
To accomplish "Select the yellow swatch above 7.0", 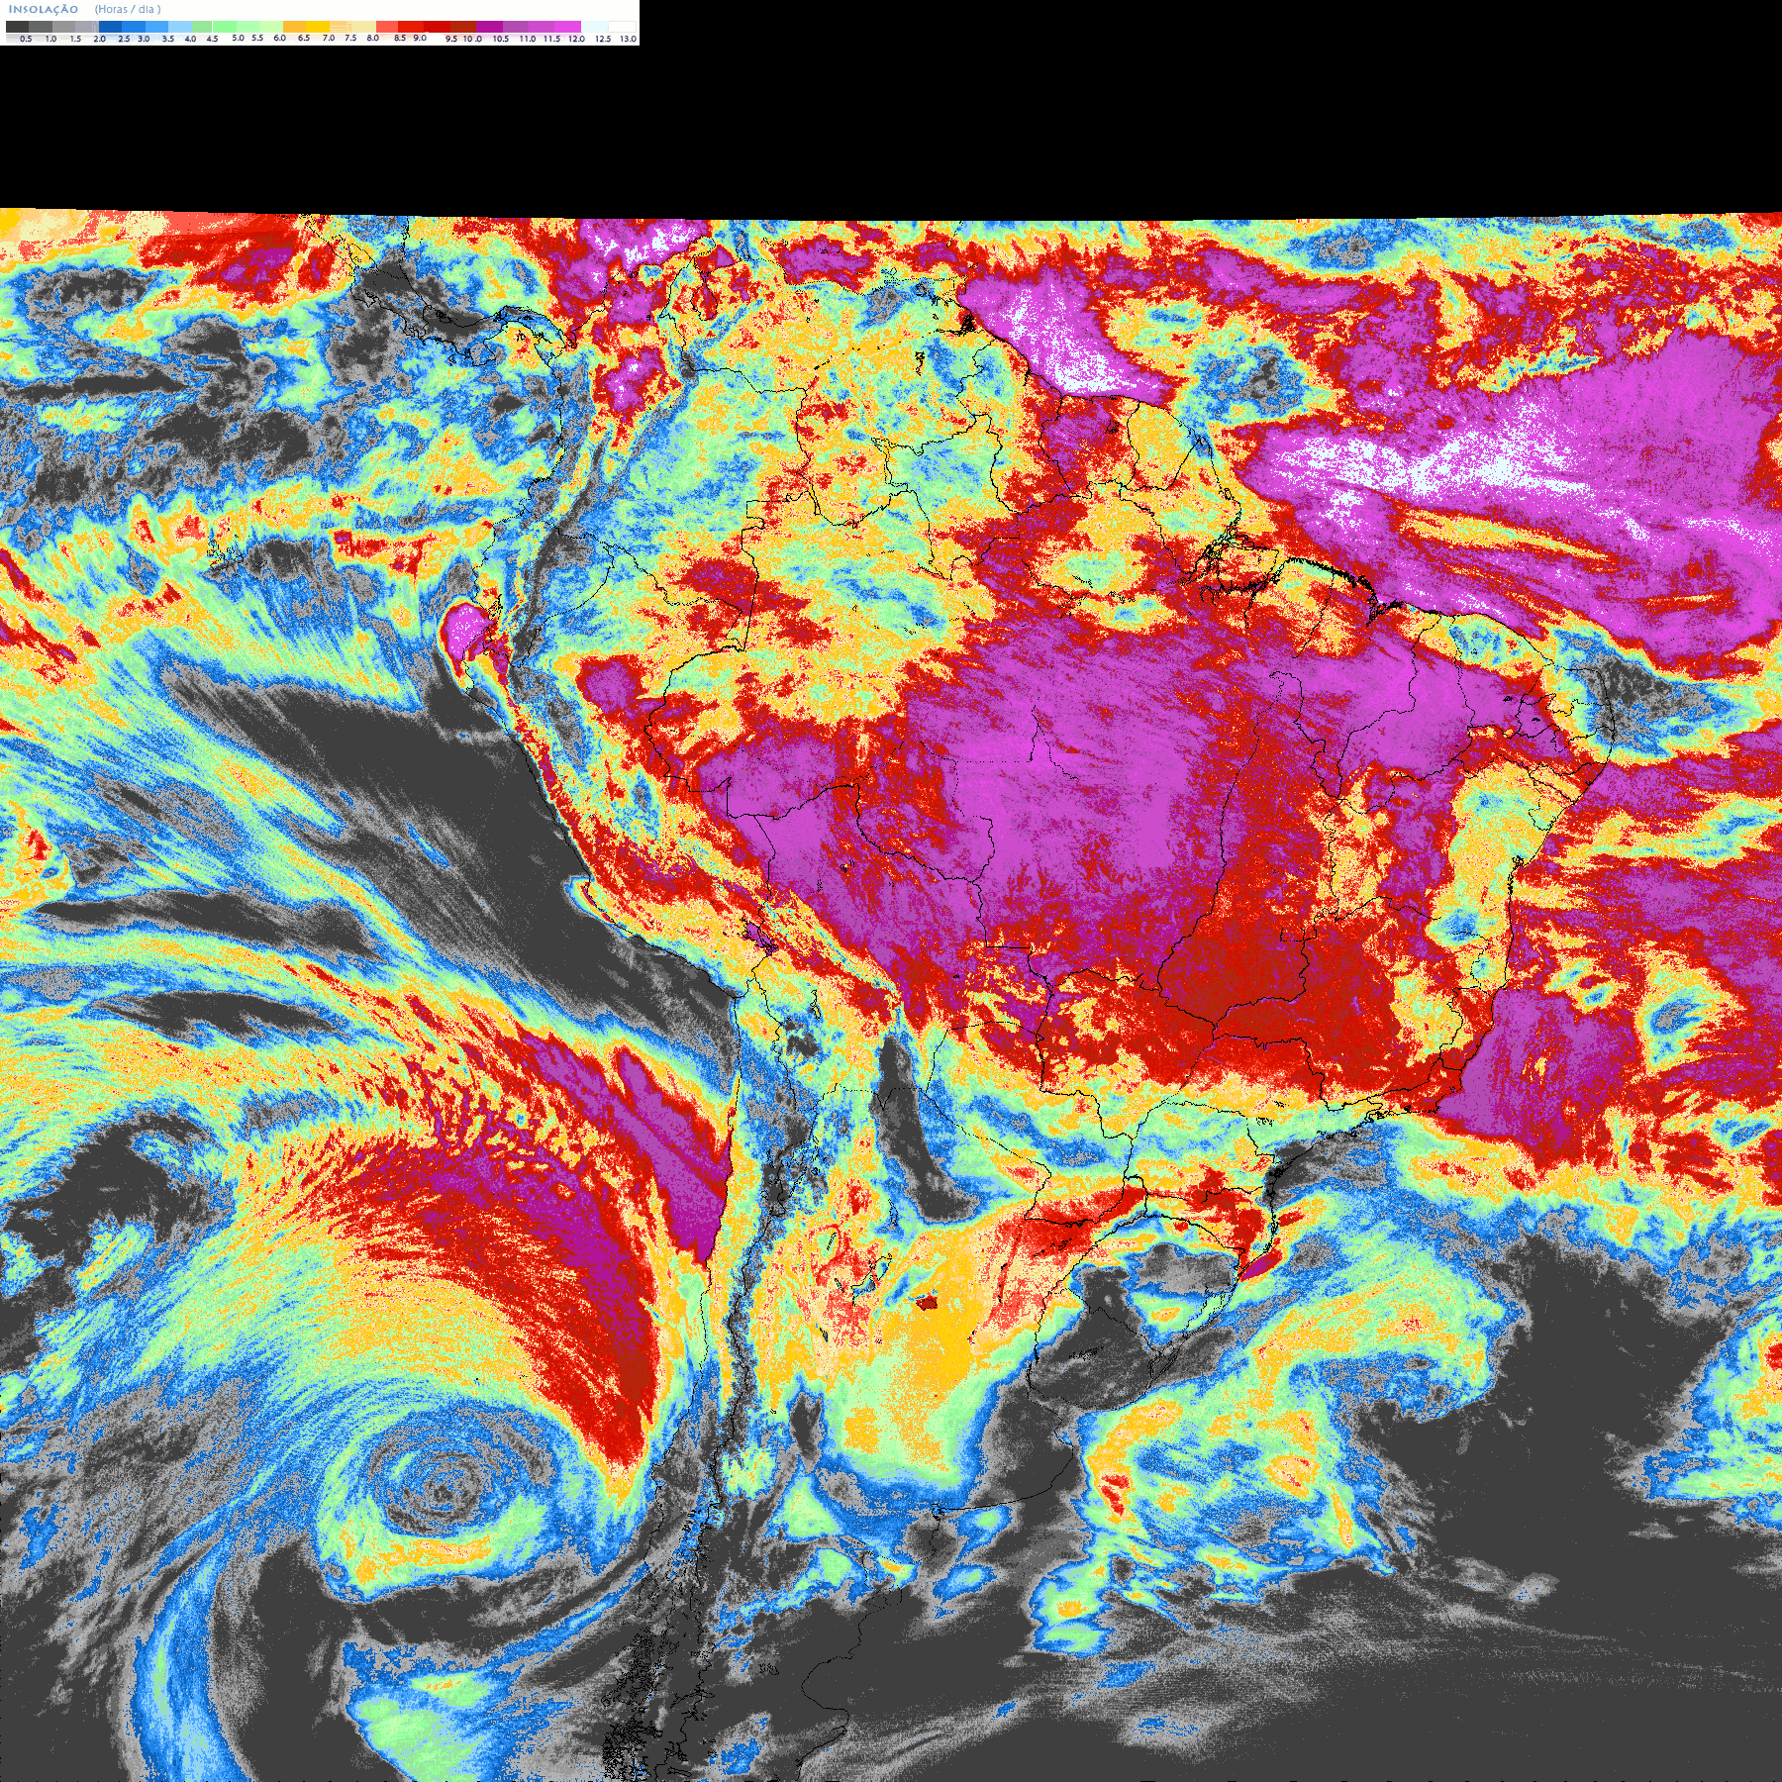I will pyautogui.click(x=318, y=27).
